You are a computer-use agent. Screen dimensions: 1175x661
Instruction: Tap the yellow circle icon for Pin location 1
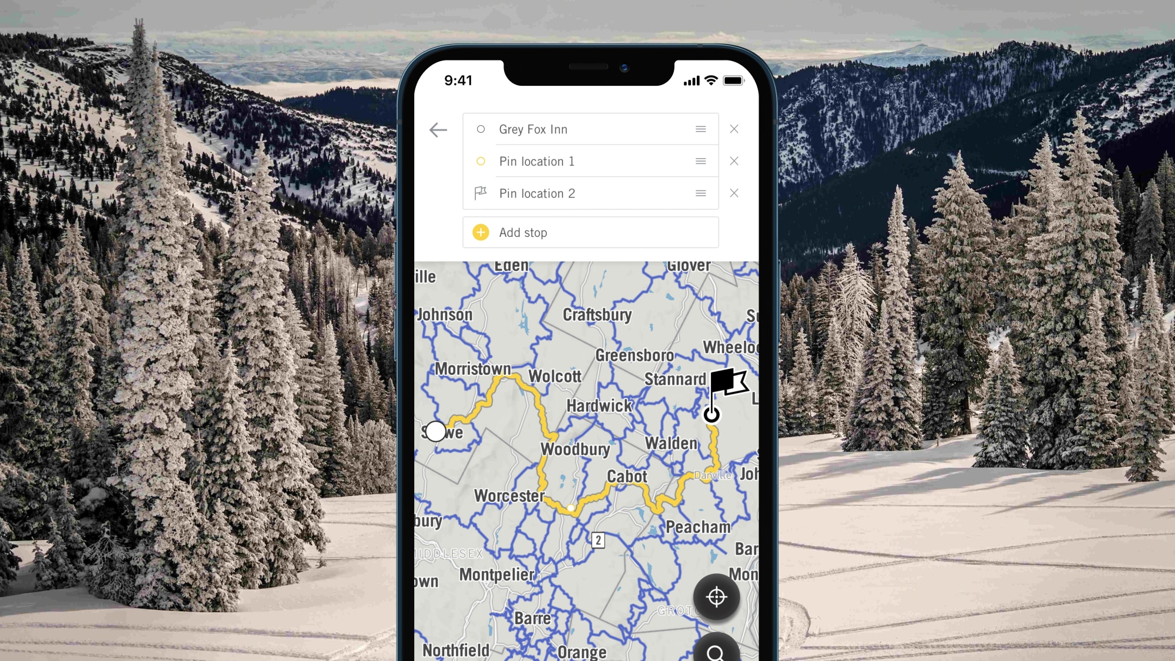click(481, 160)
